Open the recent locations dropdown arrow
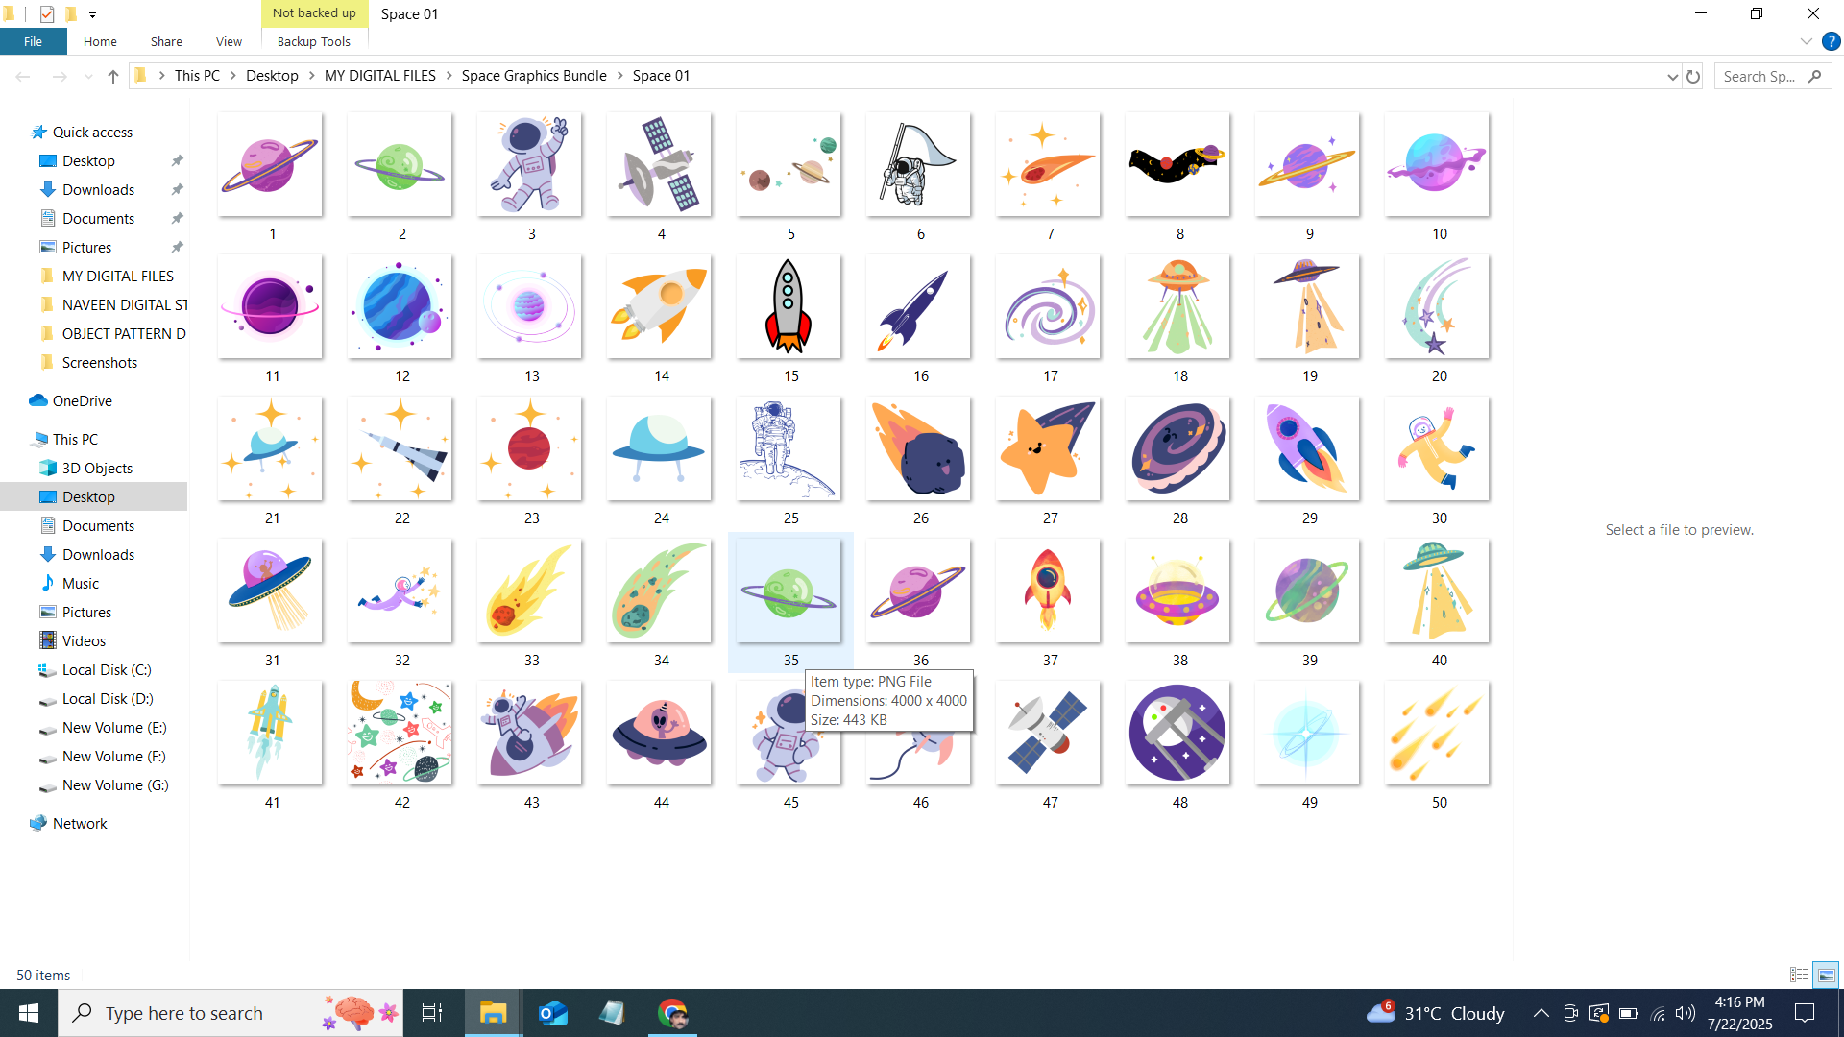Image resolution: width=1844 pixels, height=1037 pixels. click(88, 77)
